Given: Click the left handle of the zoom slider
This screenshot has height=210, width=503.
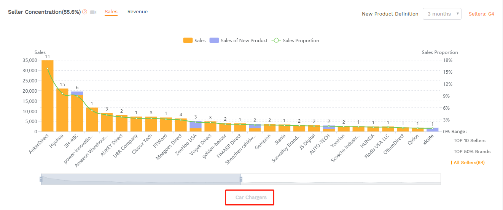Looking at the screenshot, I should [x=41, y=179].
